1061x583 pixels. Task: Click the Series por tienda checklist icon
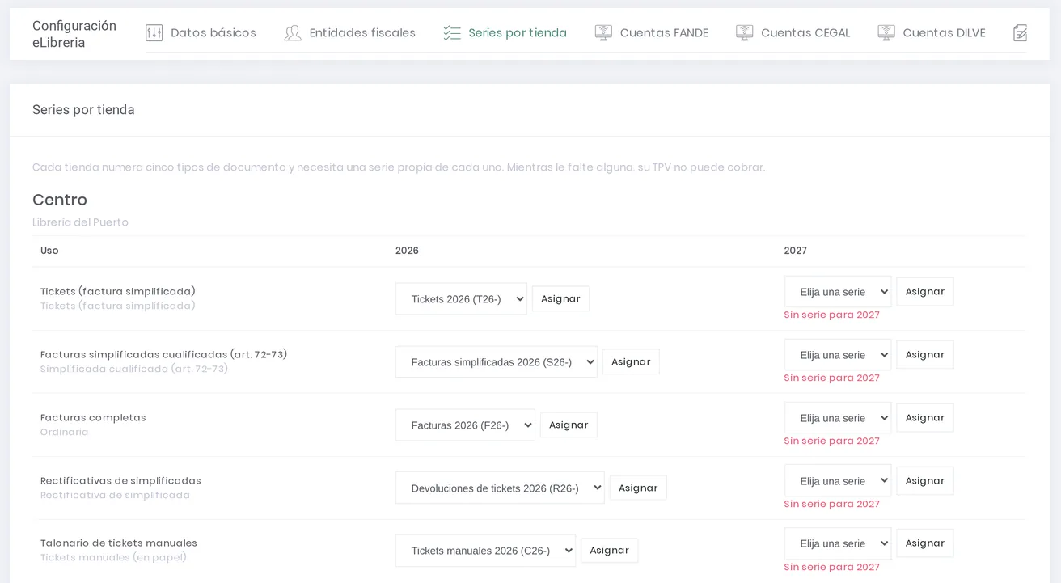point(452,33)
